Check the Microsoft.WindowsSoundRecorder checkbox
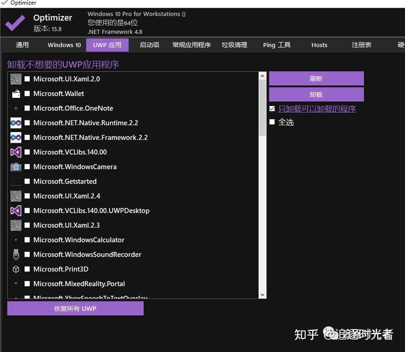 (27, 255)
